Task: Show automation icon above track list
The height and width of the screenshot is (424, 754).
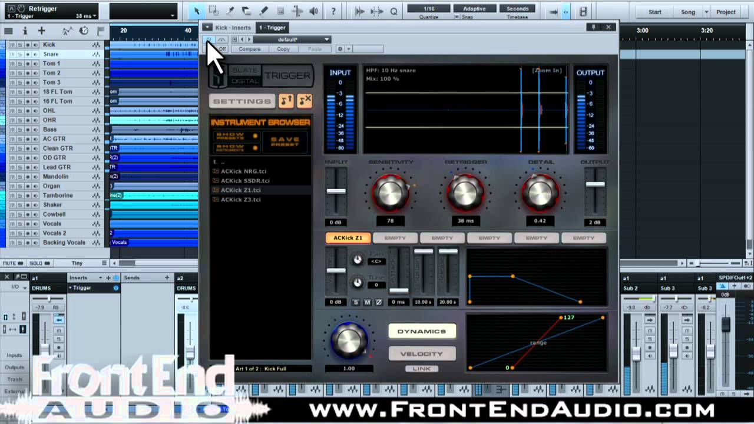Action: coord(68,31)
